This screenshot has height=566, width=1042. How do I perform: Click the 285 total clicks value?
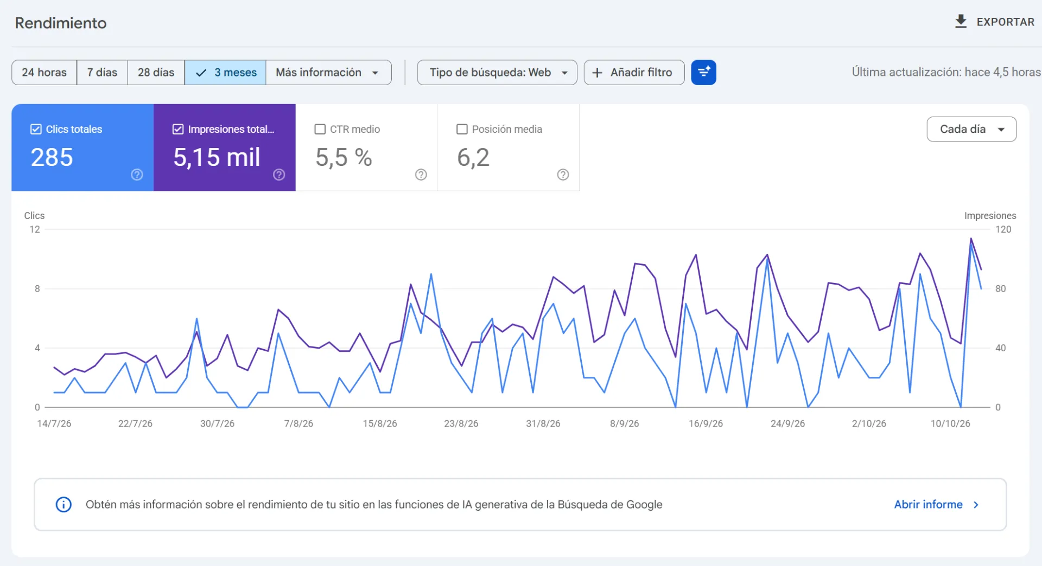52,157
